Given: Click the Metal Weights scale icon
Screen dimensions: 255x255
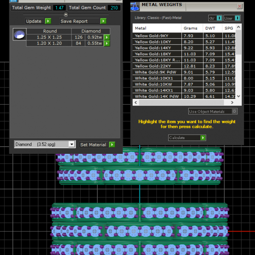Looking at the screenshot, I should click(x=135, y=6).
